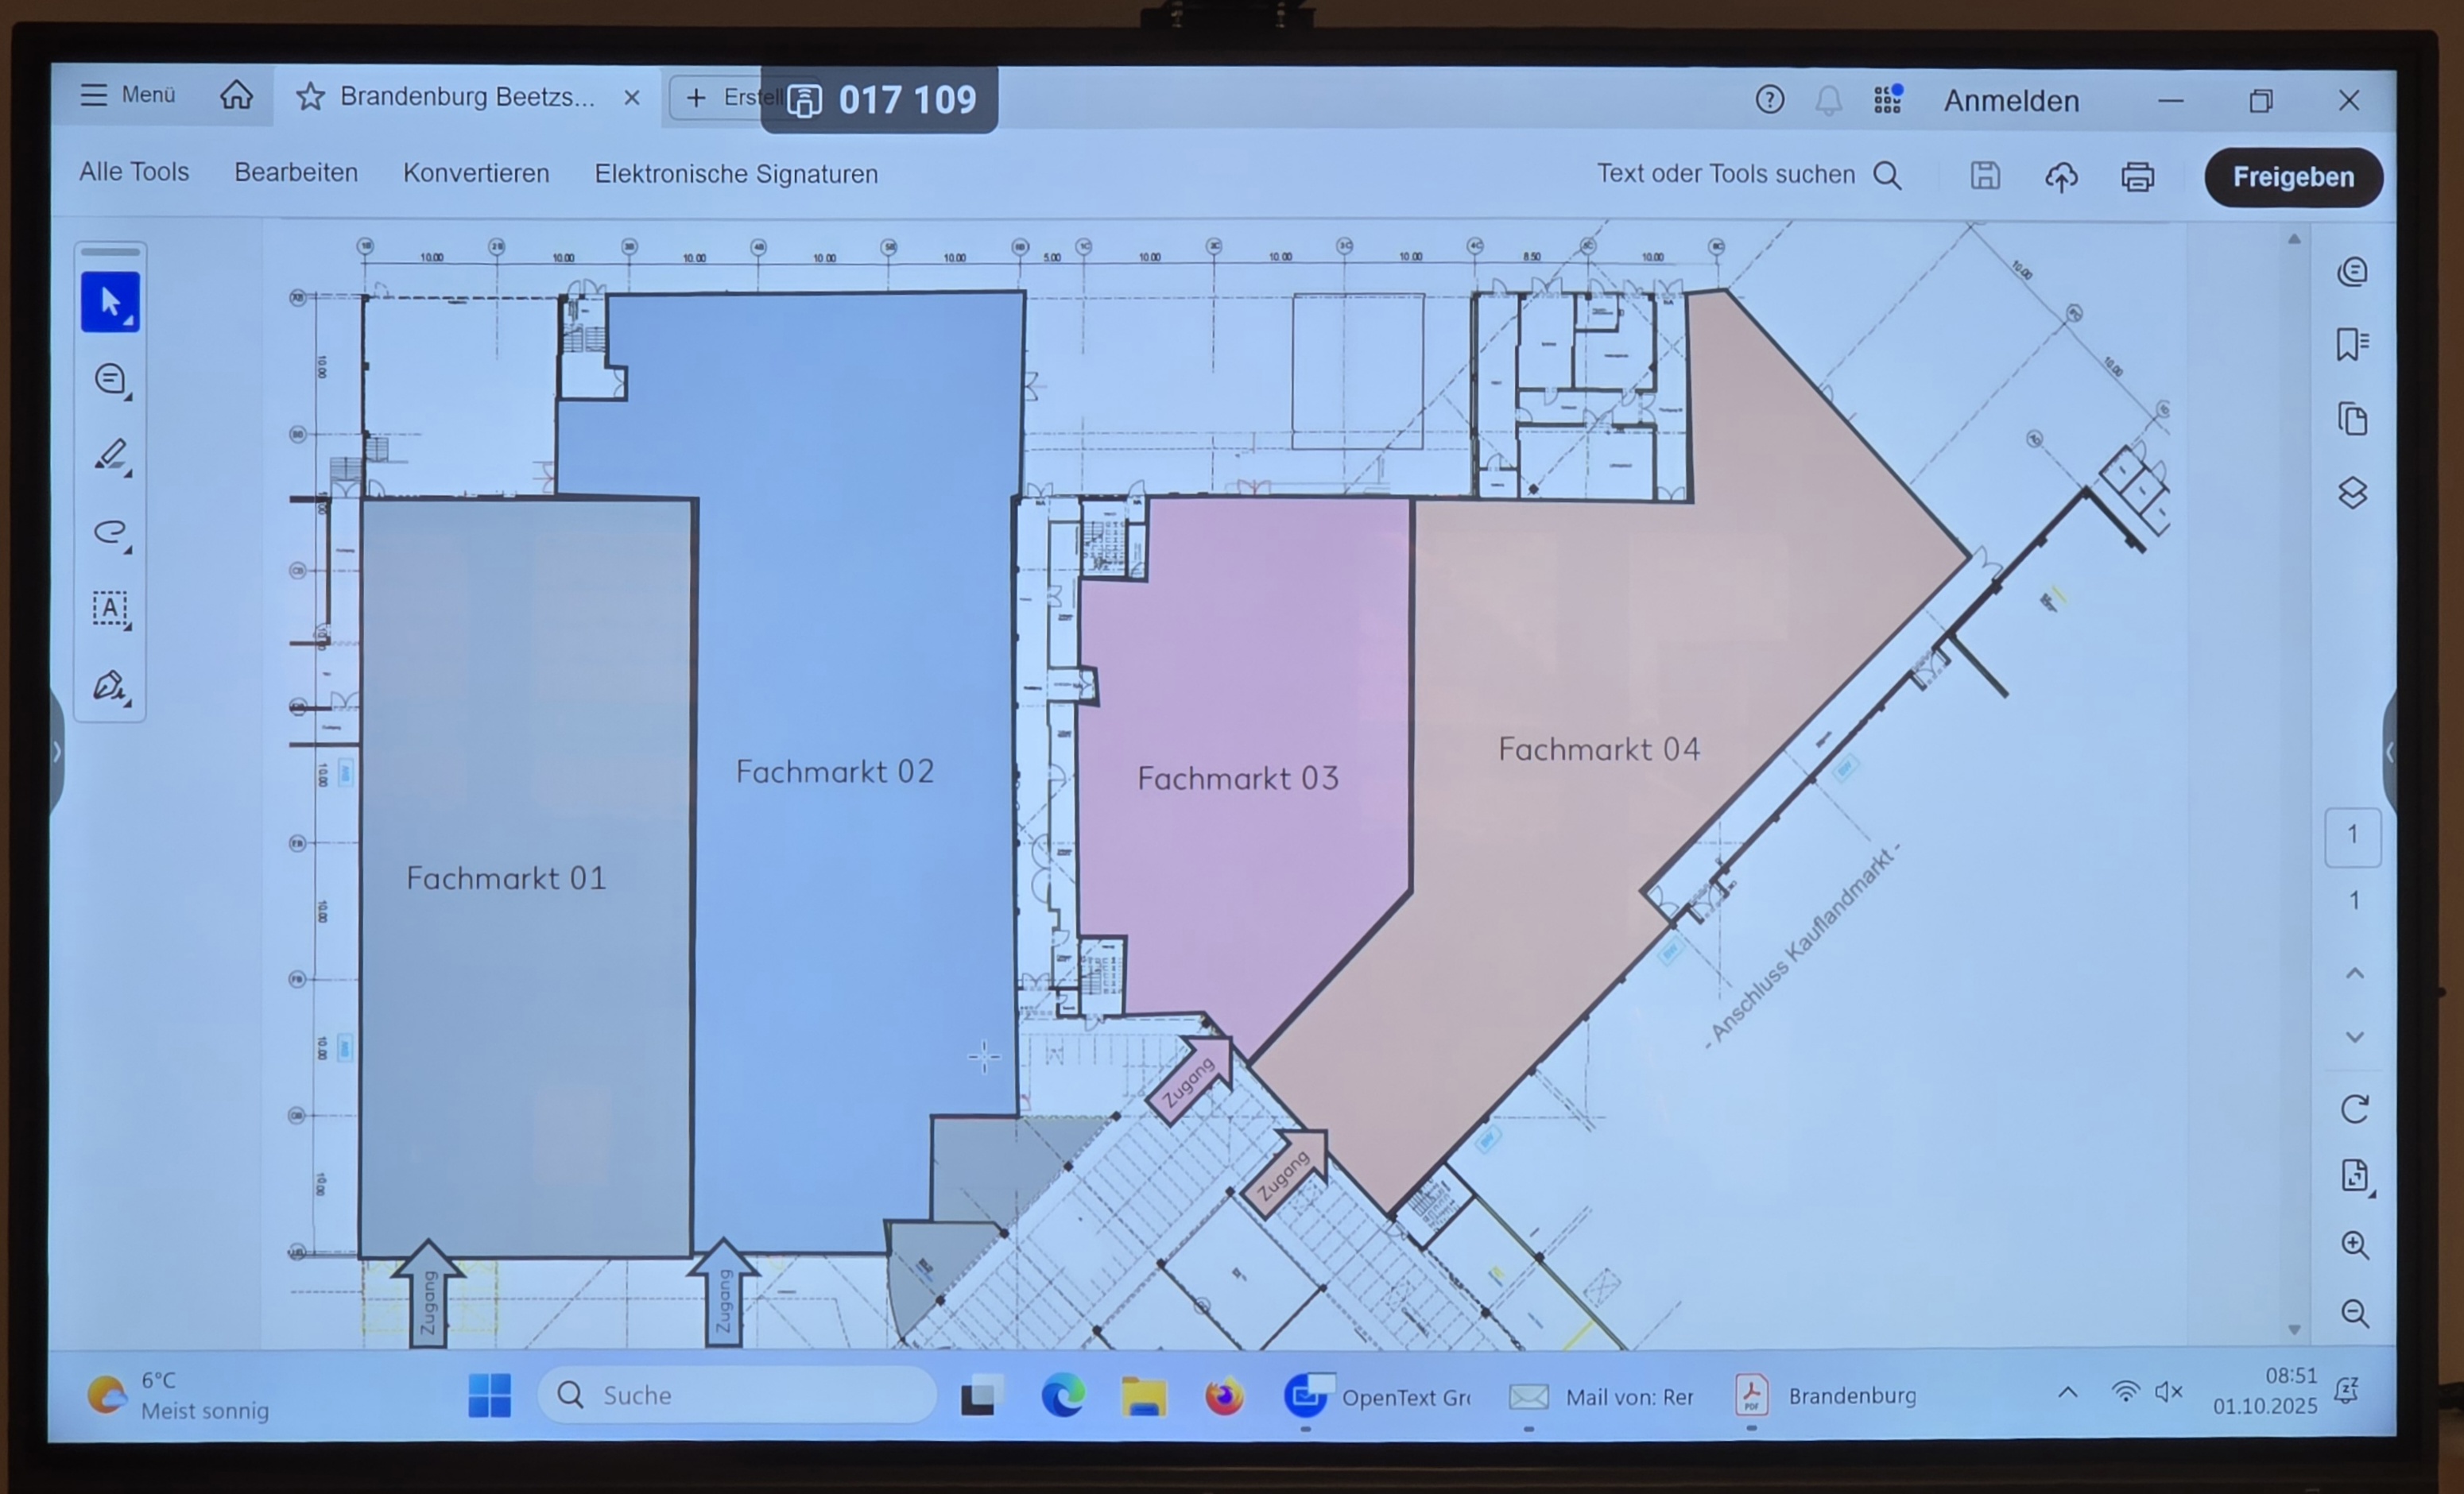This screenshot has height=1494, width=2464.
Task: Select the arrow selection tool
Action: pos(110,302)
